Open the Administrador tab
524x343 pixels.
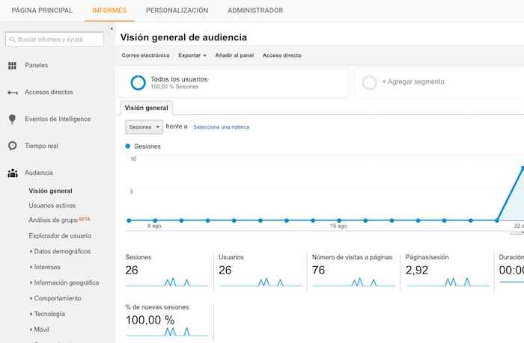click(255, 10)
